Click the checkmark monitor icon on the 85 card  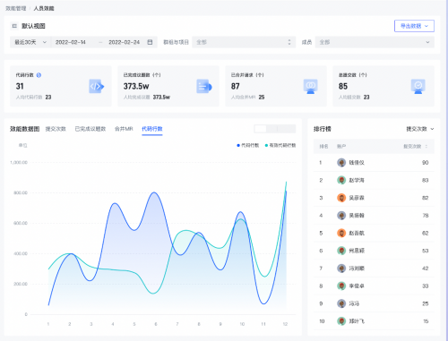click(x=418, y=87)
